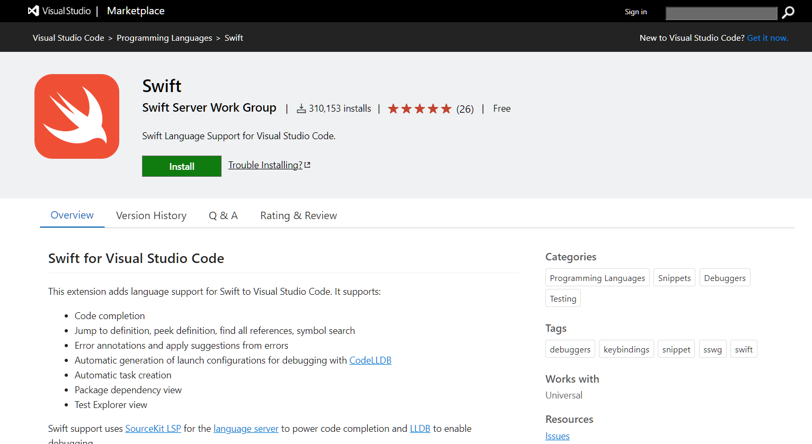Click Get it now link
812x444 pixels.
click(x=767, y=38)
